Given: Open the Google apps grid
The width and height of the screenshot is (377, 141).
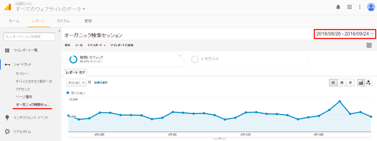Looking at the screenshot, I should point(349,7).
